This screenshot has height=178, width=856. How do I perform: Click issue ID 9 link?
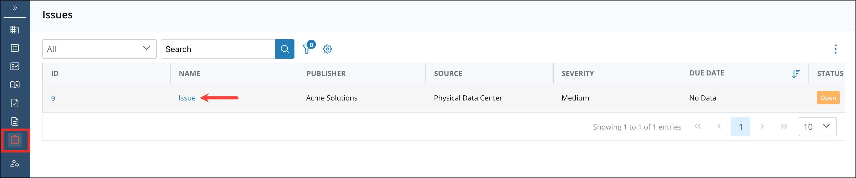click(x=53, y=98)
